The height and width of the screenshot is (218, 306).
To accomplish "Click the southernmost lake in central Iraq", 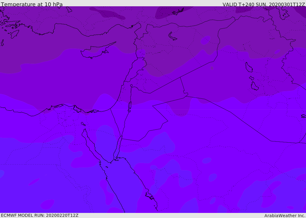I will coord(254,86).
